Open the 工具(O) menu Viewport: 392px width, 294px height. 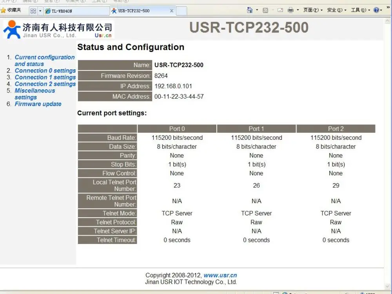coord(360,10)
